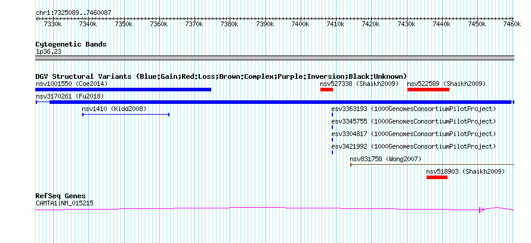Viewport: 531px width, 243px height.
Task: Select the nsv518903 red loss bar
Action: [x=437, y=177]
